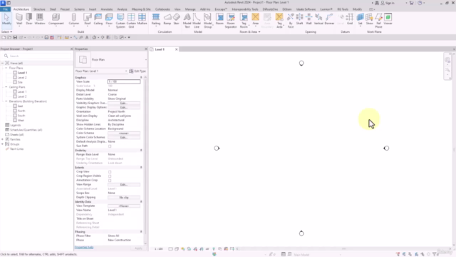Screen dimensions: 456x257
Task: Open Level 2 floor plan in browser
Action: pyautogui.click(x=22, y=78)
